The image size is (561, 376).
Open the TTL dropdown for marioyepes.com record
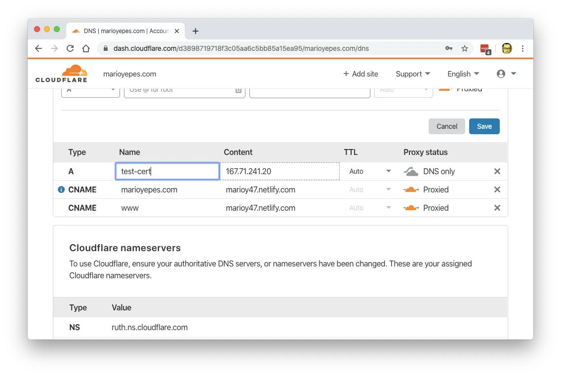click(x=369, y=189)
